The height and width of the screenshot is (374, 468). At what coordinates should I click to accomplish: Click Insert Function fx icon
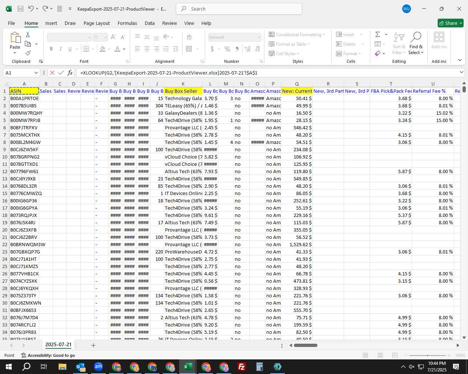70,73
